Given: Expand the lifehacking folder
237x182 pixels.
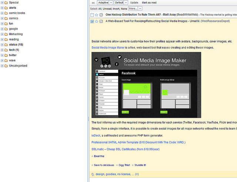Looking at the screenshot, I should [x=2, y=34].
